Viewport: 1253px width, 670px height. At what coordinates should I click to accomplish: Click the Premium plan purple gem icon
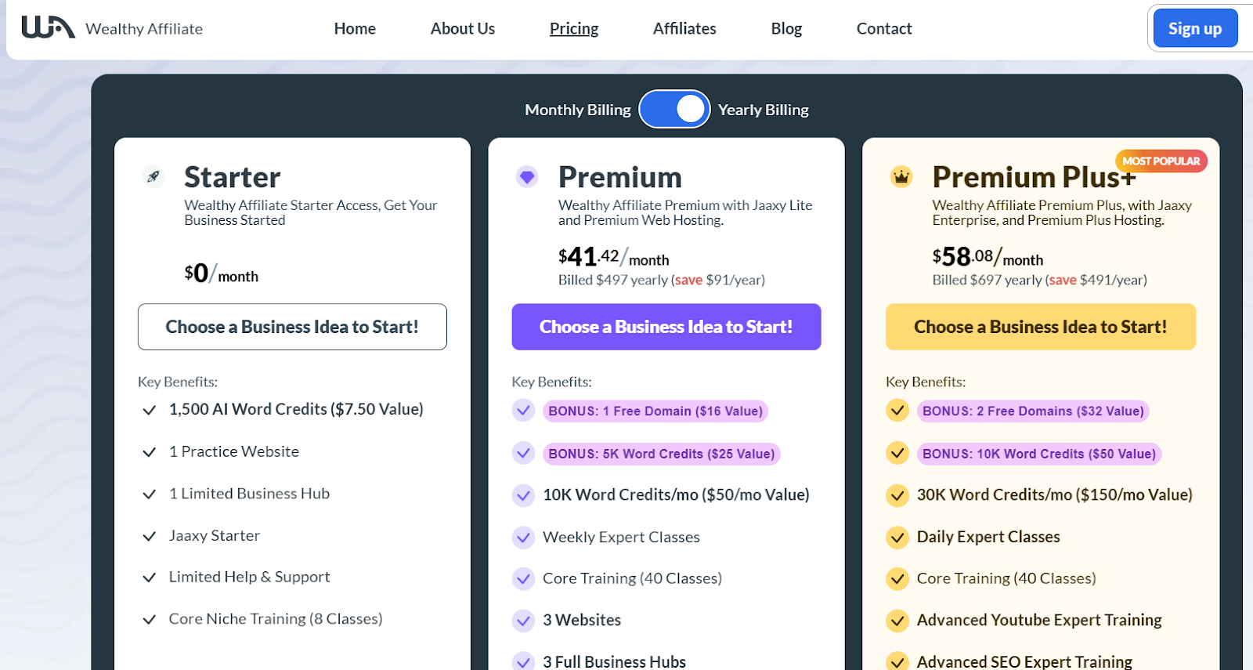[x=527, y=176]
